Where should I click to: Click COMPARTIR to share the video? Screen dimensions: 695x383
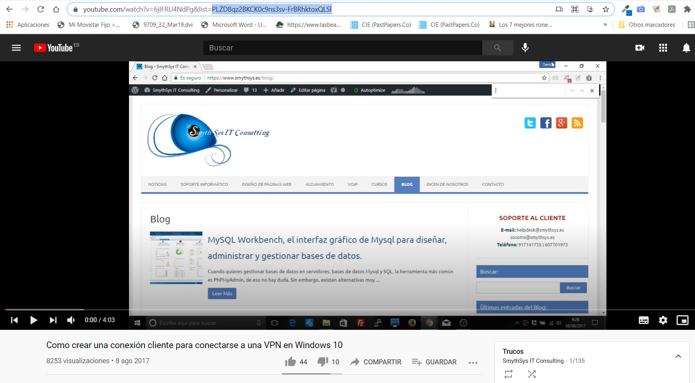pos(376,362)
